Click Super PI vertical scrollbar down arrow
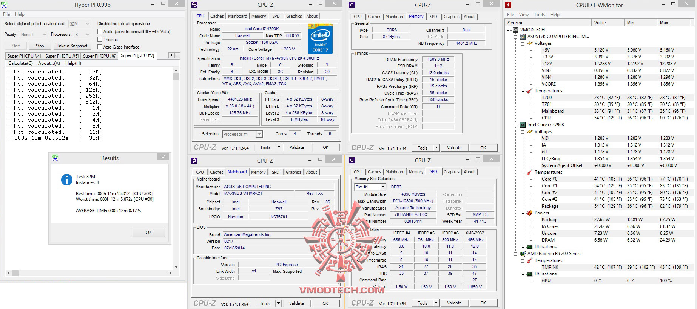697x309 pixels. tap(176, 266)
